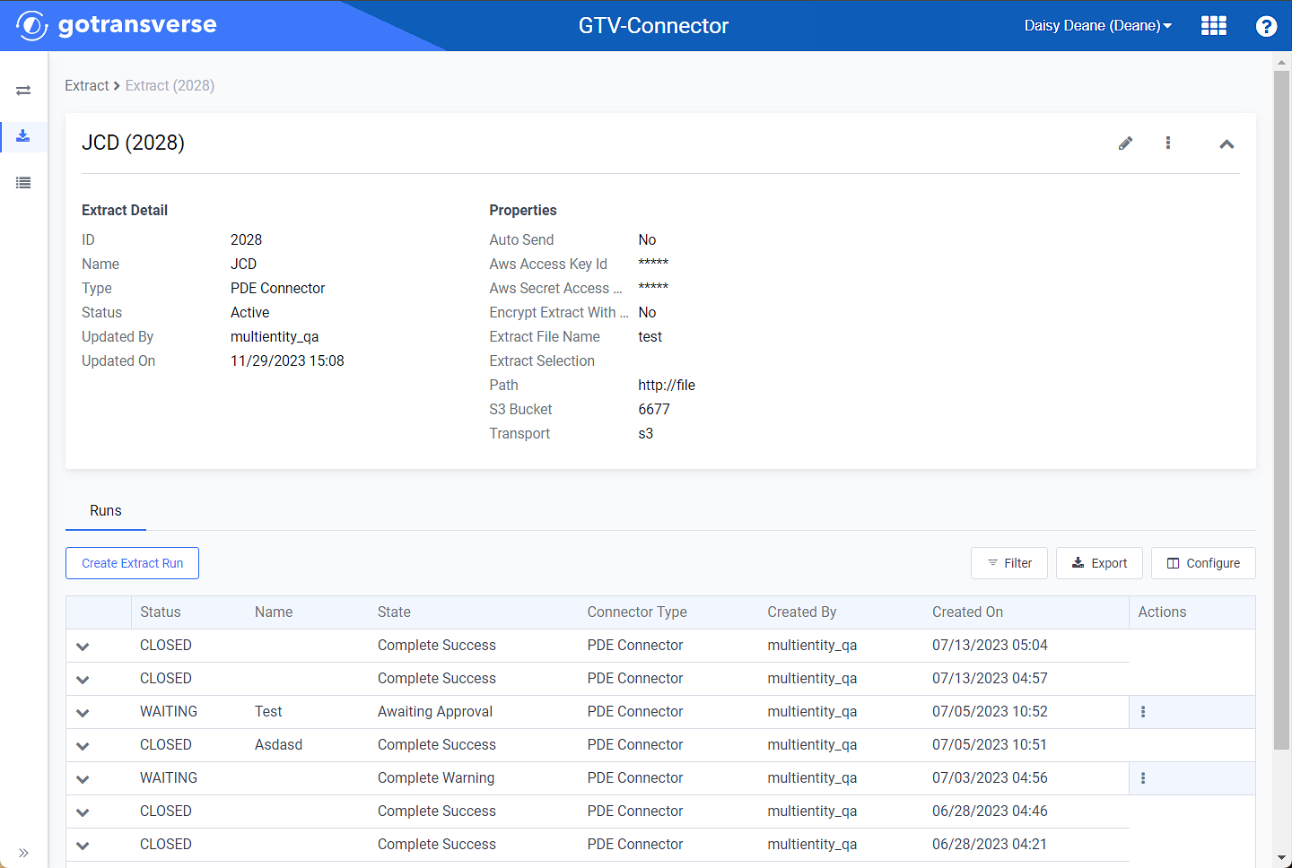This screenshot has width=1292, height=868.
Task: Expand the Asdasd run row
Action: coord(83,746)
